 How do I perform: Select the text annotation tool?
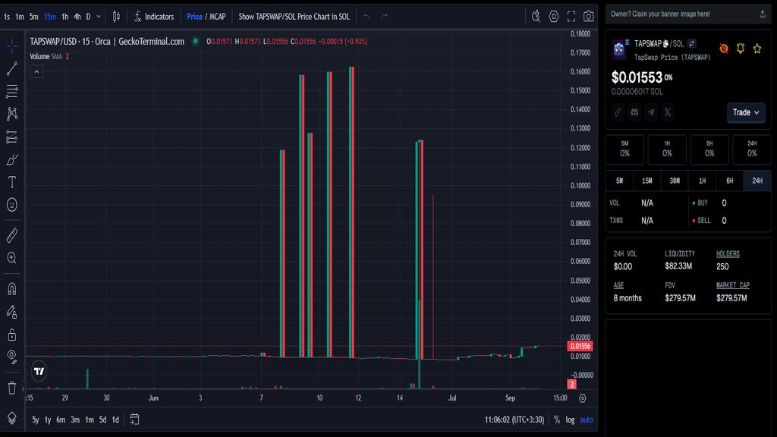point(12,182)
